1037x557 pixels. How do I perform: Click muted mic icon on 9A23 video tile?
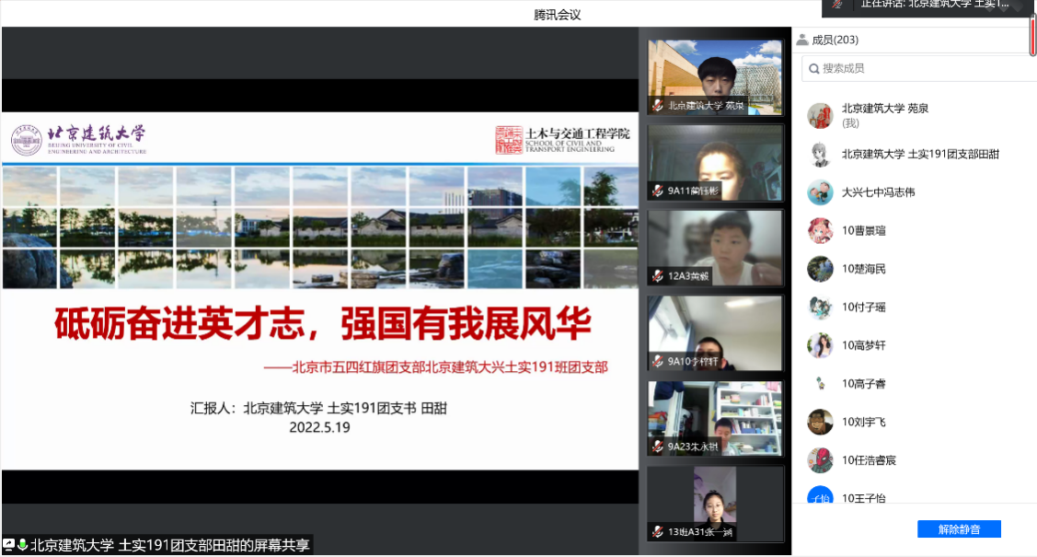click(x=658, y=447)
